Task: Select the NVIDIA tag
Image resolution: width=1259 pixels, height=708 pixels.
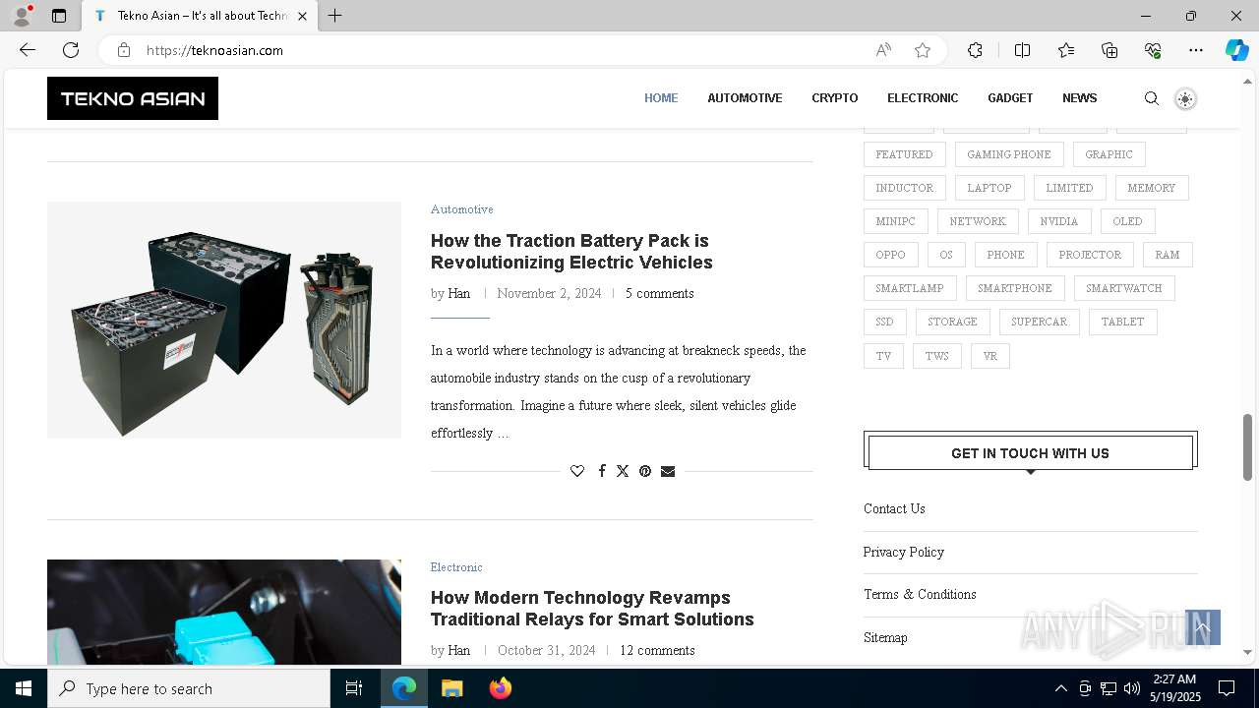Action: (1059, 221)
